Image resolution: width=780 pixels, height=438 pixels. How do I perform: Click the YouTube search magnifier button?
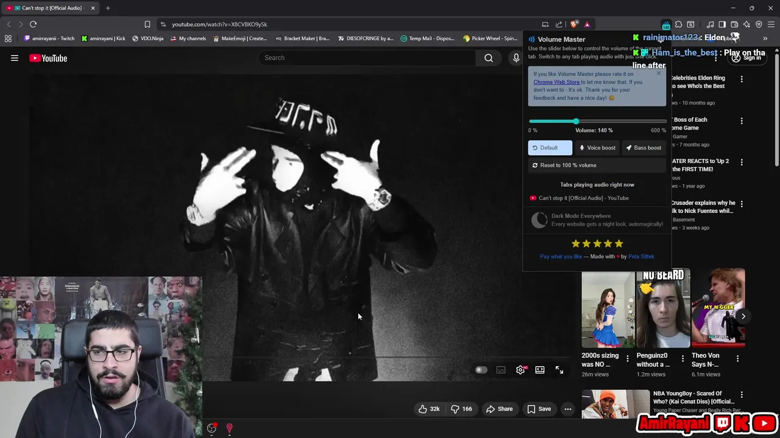[489, 58]
